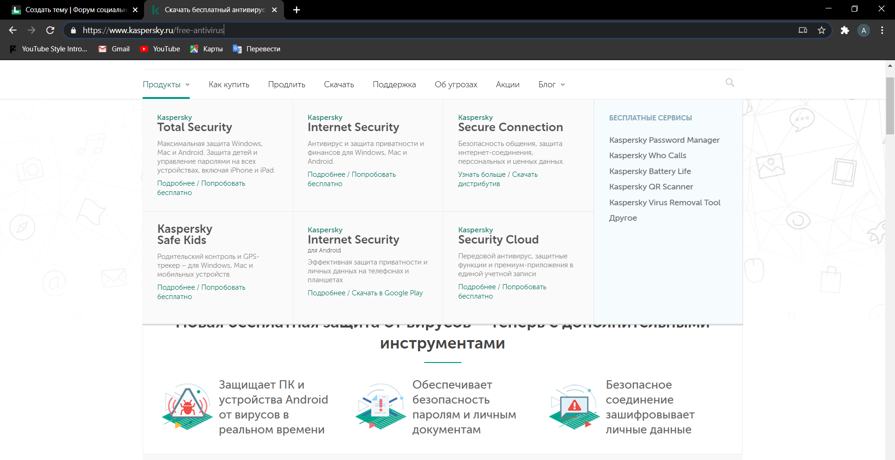This screenshot has width=895, height=460.
Task: Click Подробнее under Total Security
Action: click(176, 183)
